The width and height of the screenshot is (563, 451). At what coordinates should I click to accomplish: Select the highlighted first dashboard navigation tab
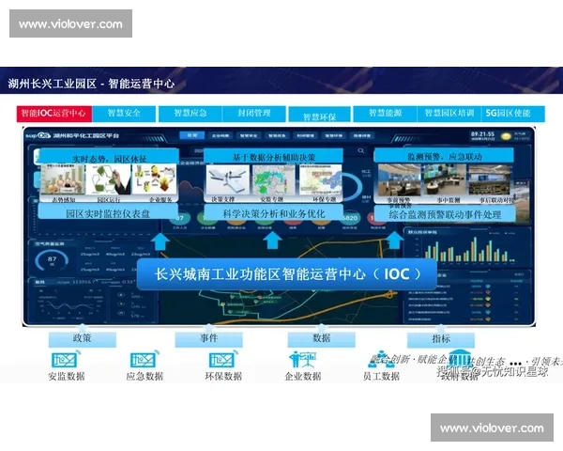click(192, 135)
